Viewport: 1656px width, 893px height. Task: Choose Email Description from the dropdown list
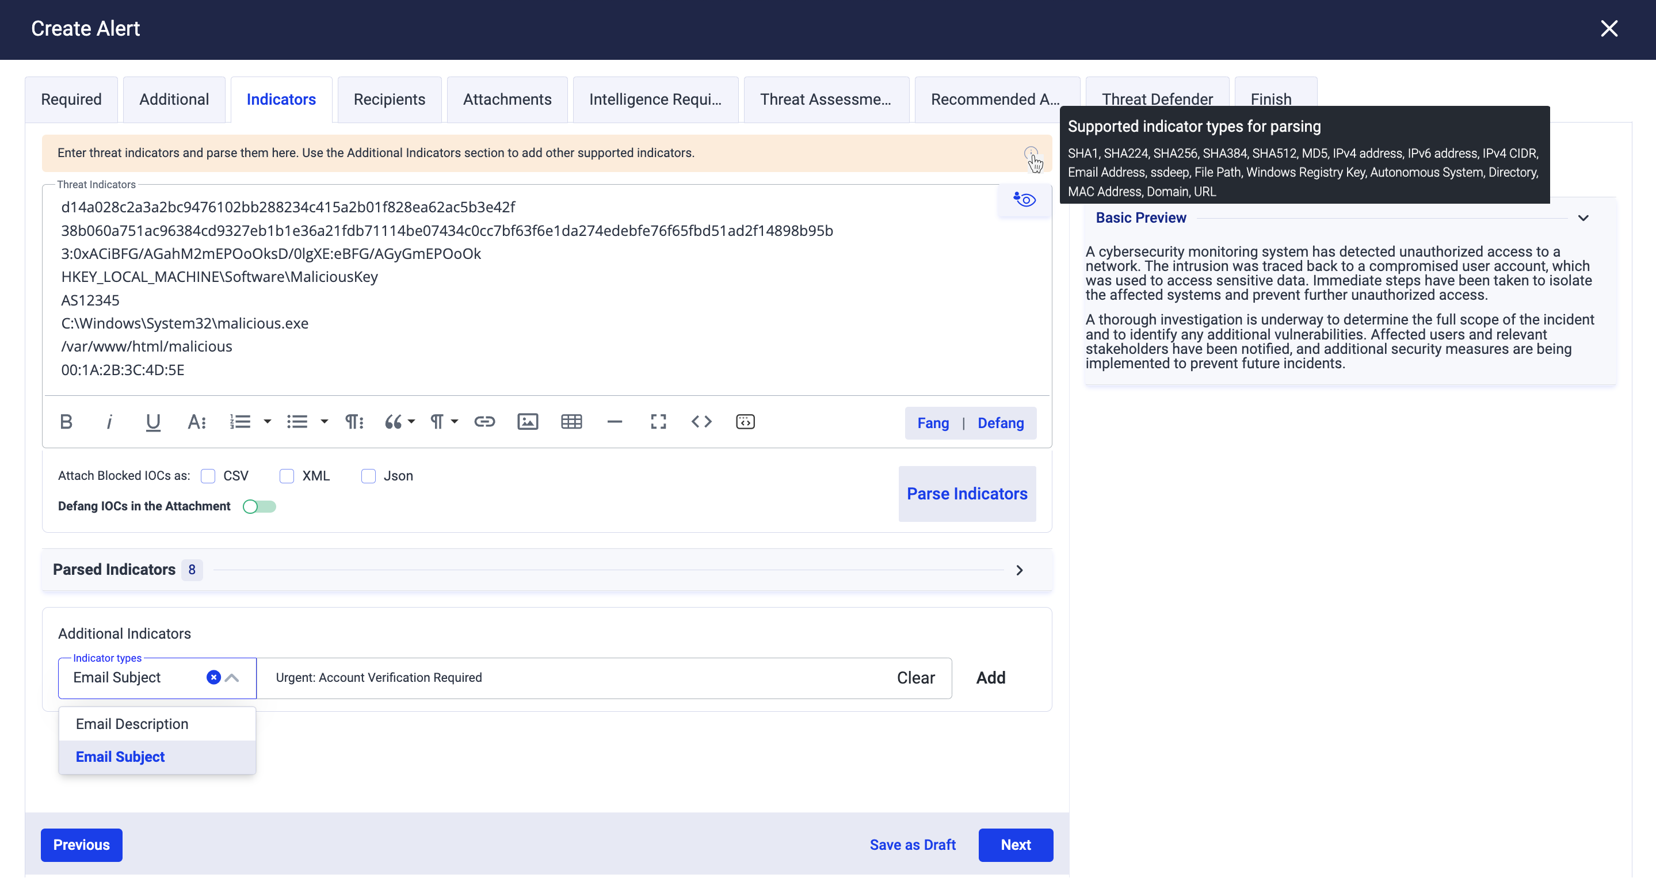click(x=132, y=724)
